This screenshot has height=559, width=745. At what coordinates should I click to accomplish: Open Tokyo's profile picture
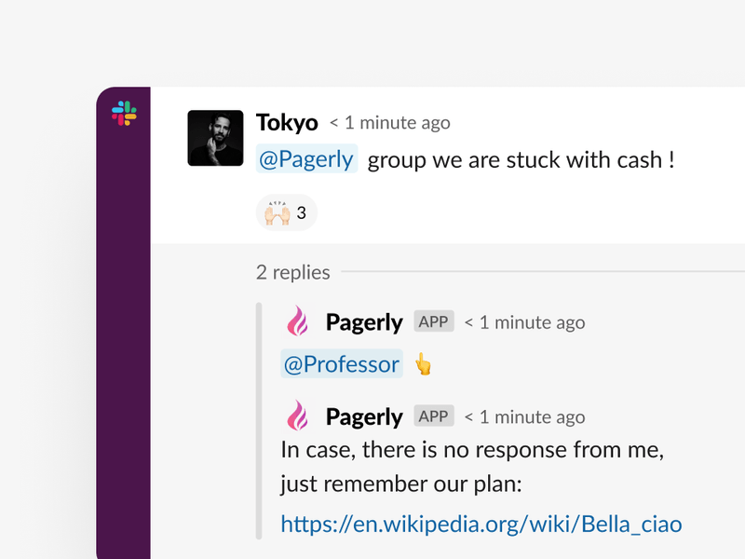215,138
